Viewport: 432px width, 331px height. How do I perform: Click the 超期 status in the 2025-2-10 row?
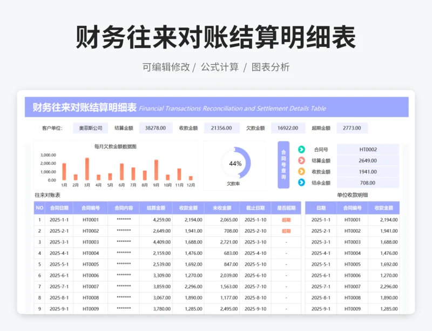pos(286,231)
